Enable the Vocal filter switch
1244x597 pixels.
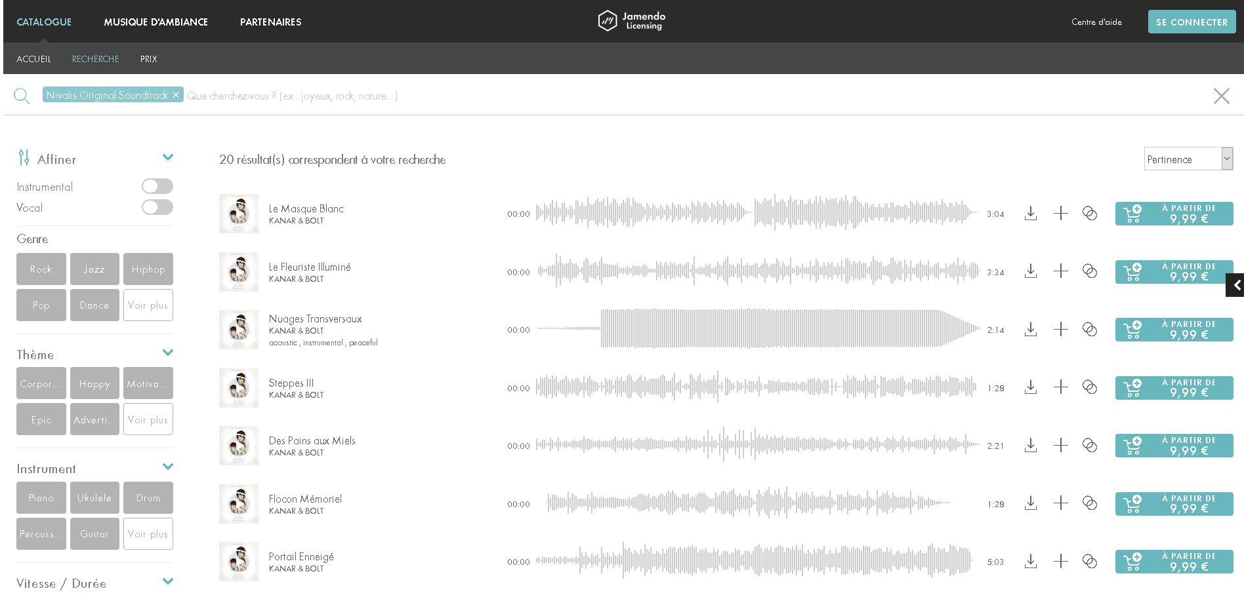pyautogui.click(x=157, y=207)
